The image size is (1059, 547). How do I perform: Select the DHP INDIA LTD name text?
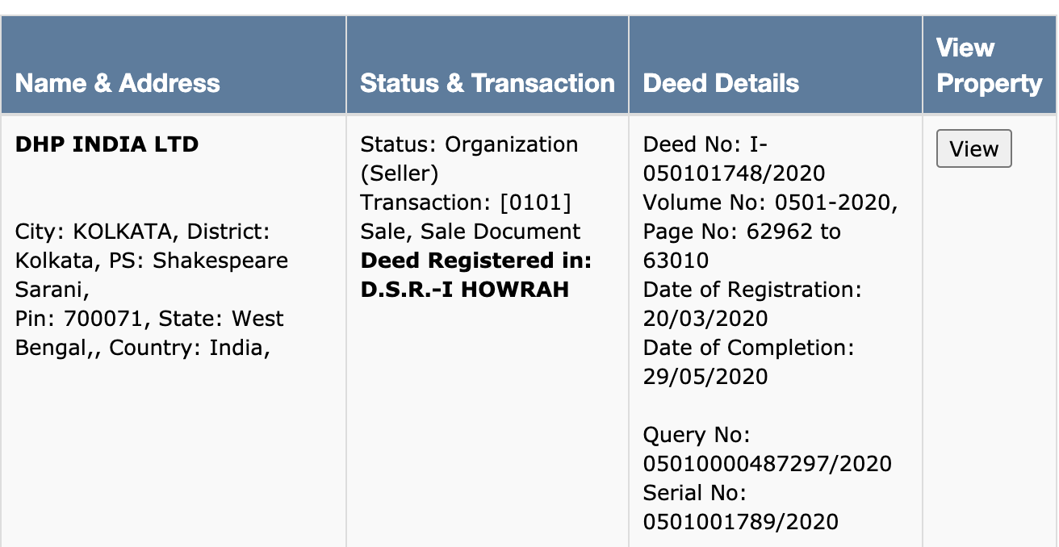[107, 144]
